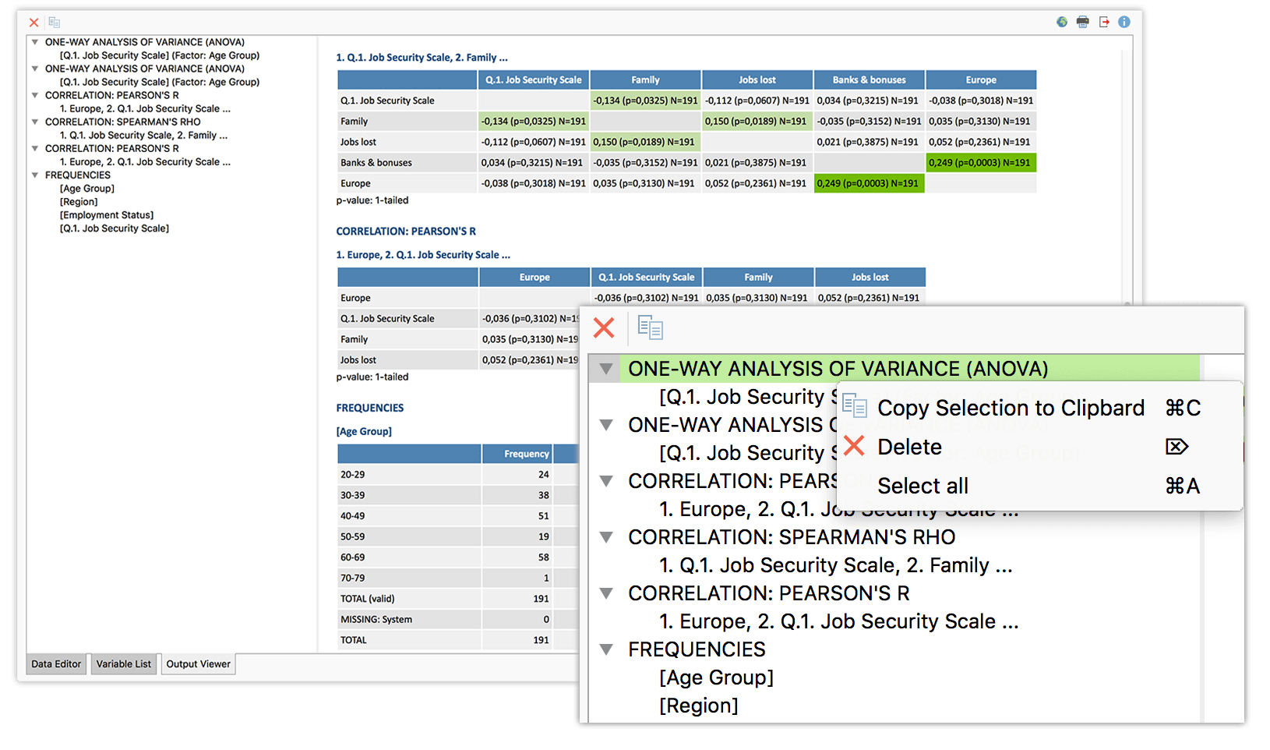The width and height of the screenshot is (1270, 750).
Task: Click the dark green cell in the Banks & bonuses row
Action: 980,163
